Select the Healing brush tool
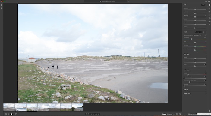The height and width of the screenshot is (116, 211). [x=209, y=12]
